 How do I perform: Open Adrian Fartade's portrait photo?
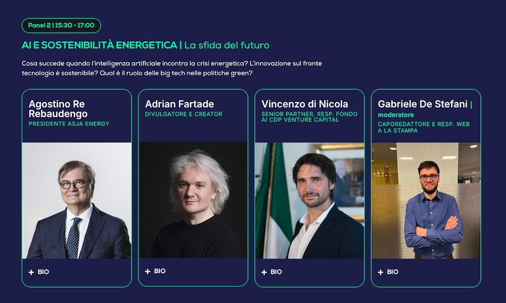194,200
